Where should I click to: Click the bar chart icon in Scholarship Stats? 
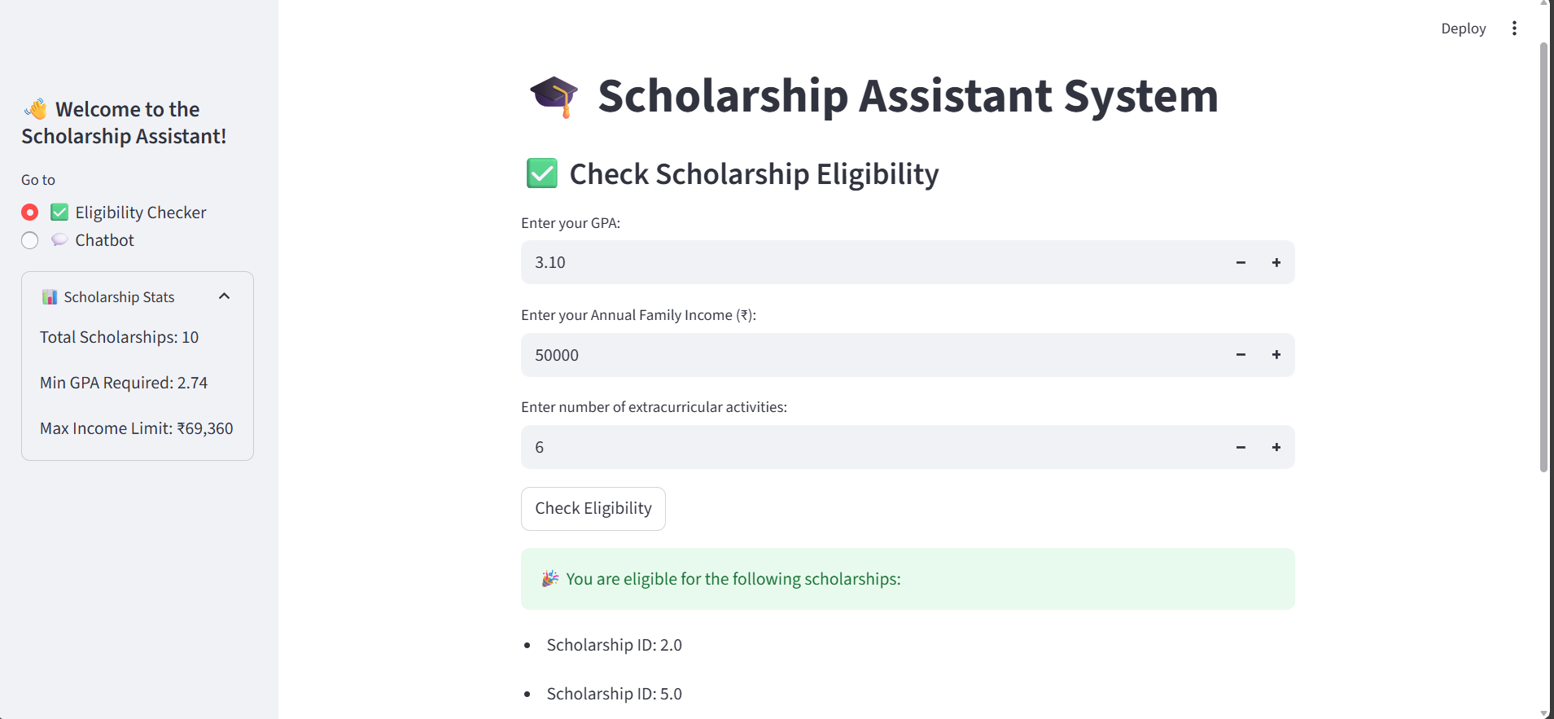(x=48, y=296)
